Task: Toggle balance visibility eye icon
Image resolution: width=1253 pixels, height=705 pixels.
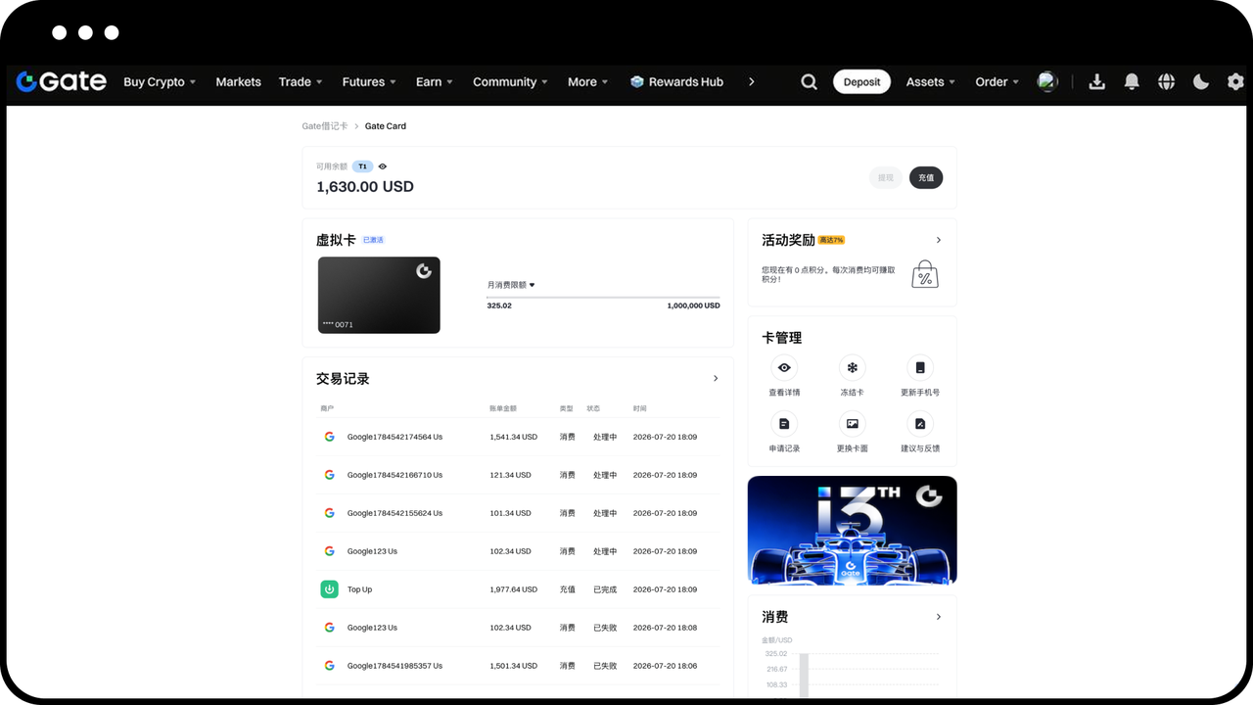Action: (x=383, y=166)
